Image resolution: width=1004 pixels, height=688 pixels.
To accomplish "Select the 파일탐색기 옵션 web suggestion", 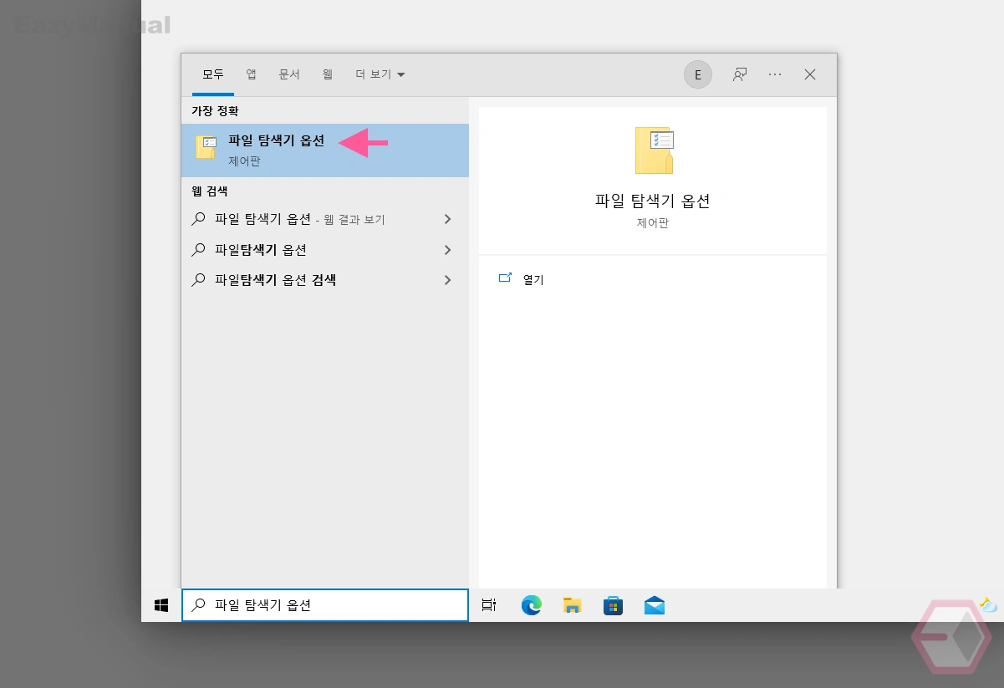I will pyautogui.click(x=325, y=249).
